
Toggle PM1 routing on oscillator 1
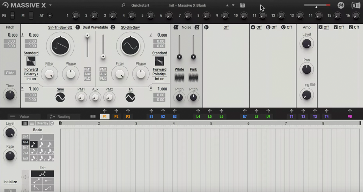coord(87,69)
